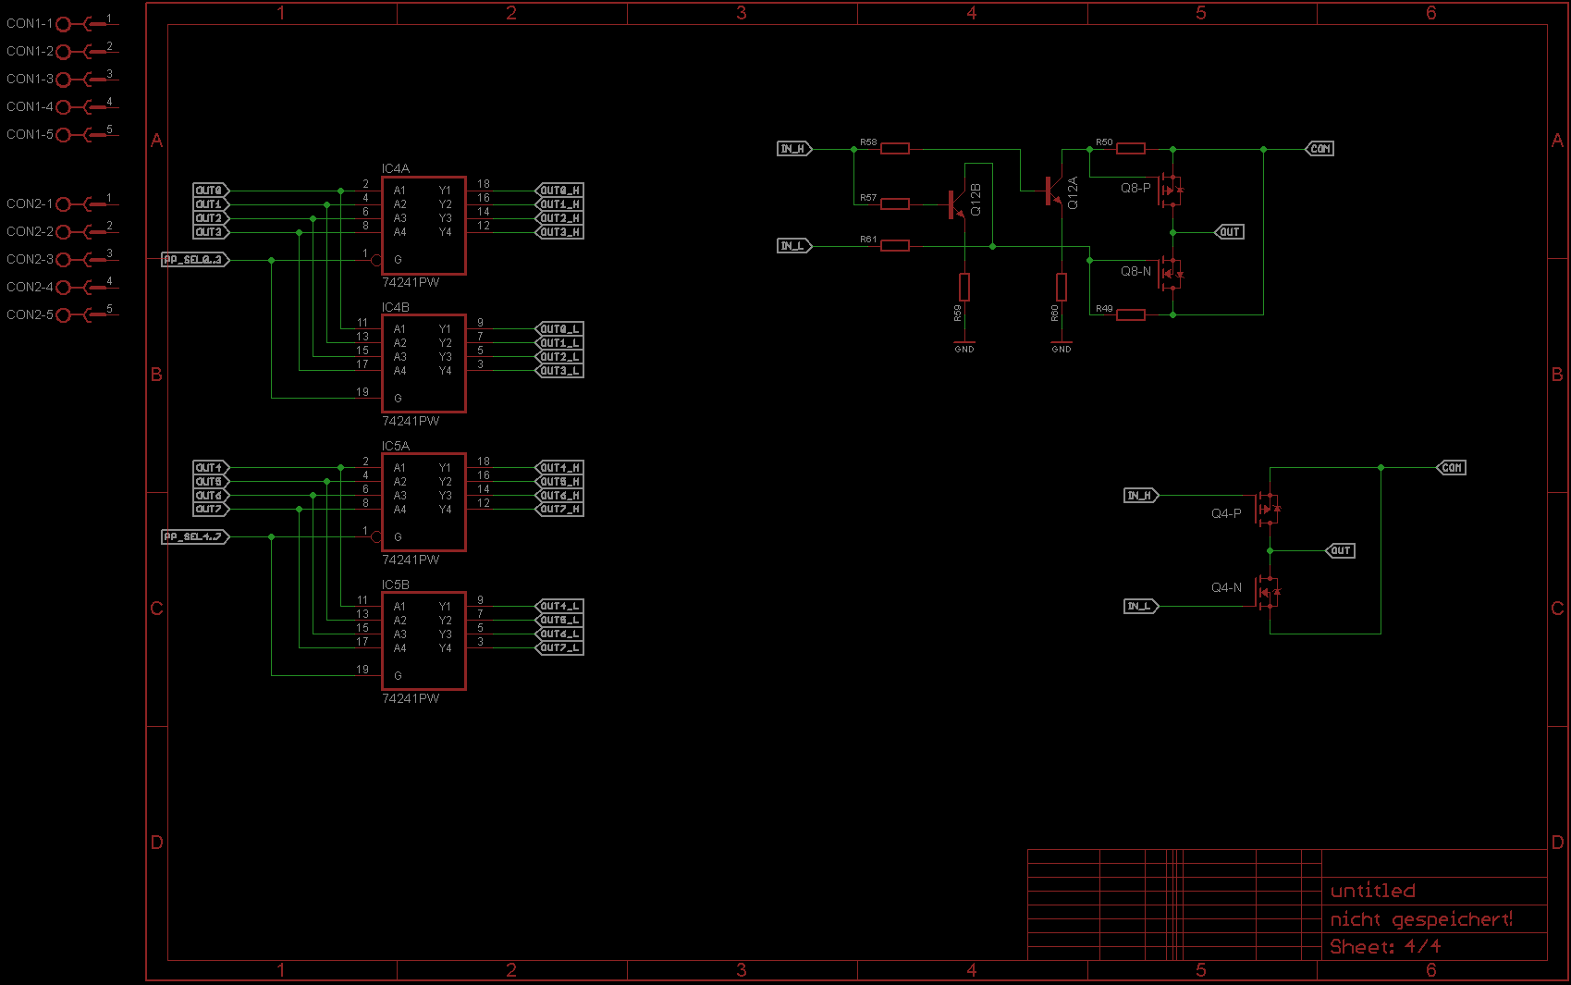Select the PP_SEL4..7 net label
1571x985 pixels.
[x=195, y=536]
